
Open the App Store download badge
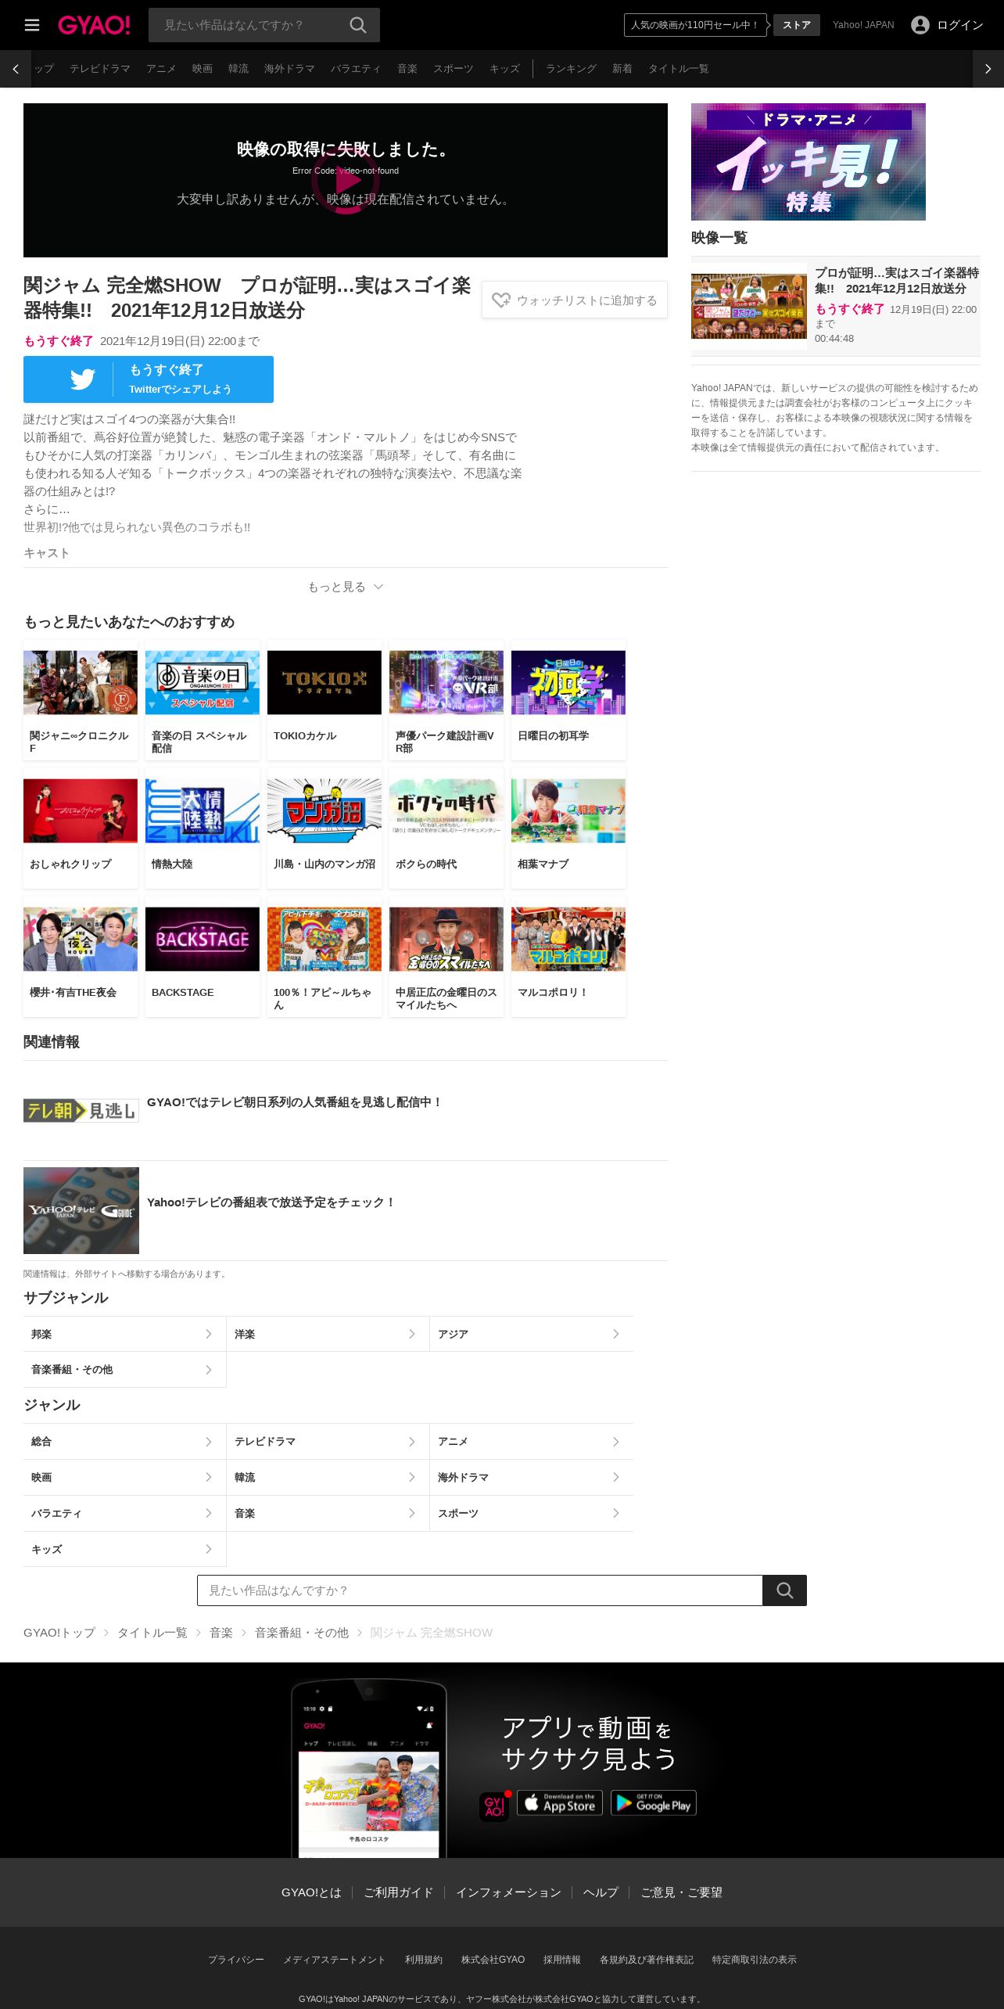(x=560, y=1802)
